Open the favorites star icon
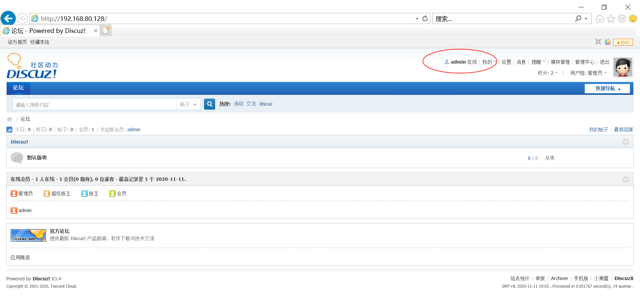Screen dimensions: 640x302 611,19
